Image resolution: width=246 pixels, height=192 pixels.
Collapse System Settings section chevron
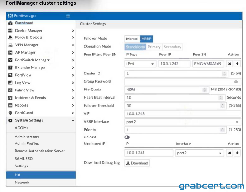(73, 120)
